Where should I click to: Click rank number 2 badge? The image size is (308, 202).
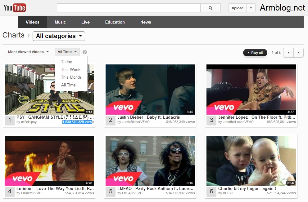(111, 120)
